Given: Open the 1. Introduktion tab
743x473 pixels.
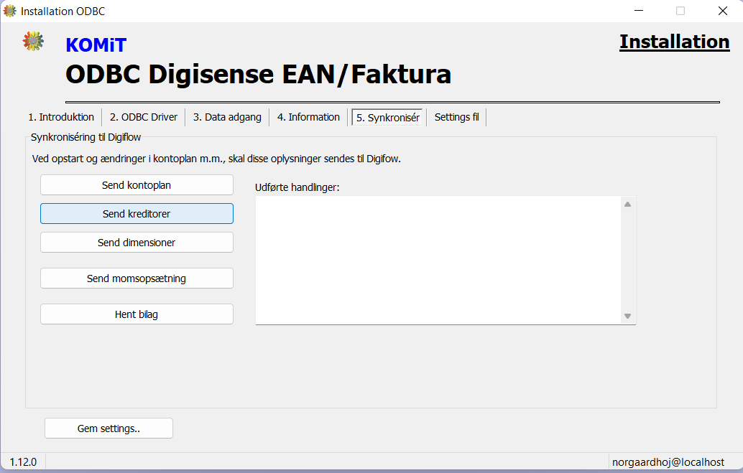Looking at the screenshot, I should click(61, 117).
